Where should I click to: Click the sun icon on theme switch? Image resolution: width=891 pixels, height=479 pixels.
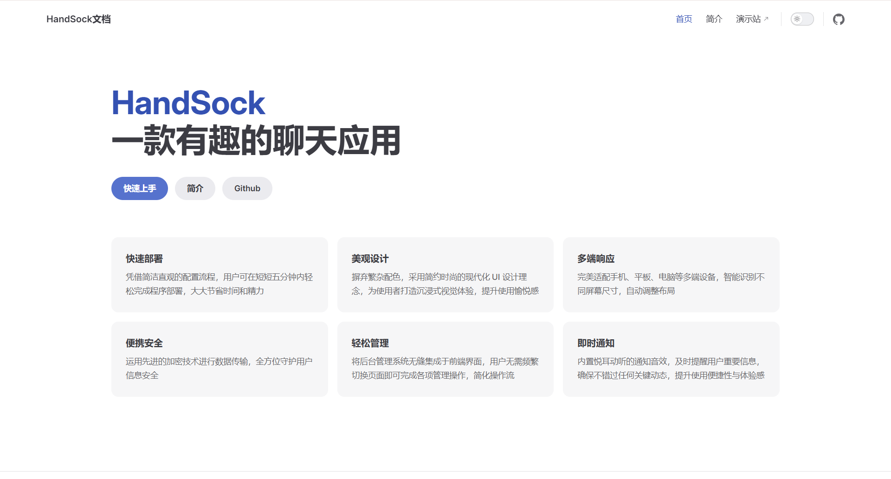coord(797,19)
